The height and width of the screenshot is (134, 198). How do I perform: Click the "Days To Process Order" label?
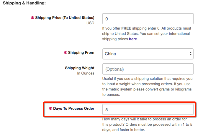pyautogui.click(x=74, y=109)
